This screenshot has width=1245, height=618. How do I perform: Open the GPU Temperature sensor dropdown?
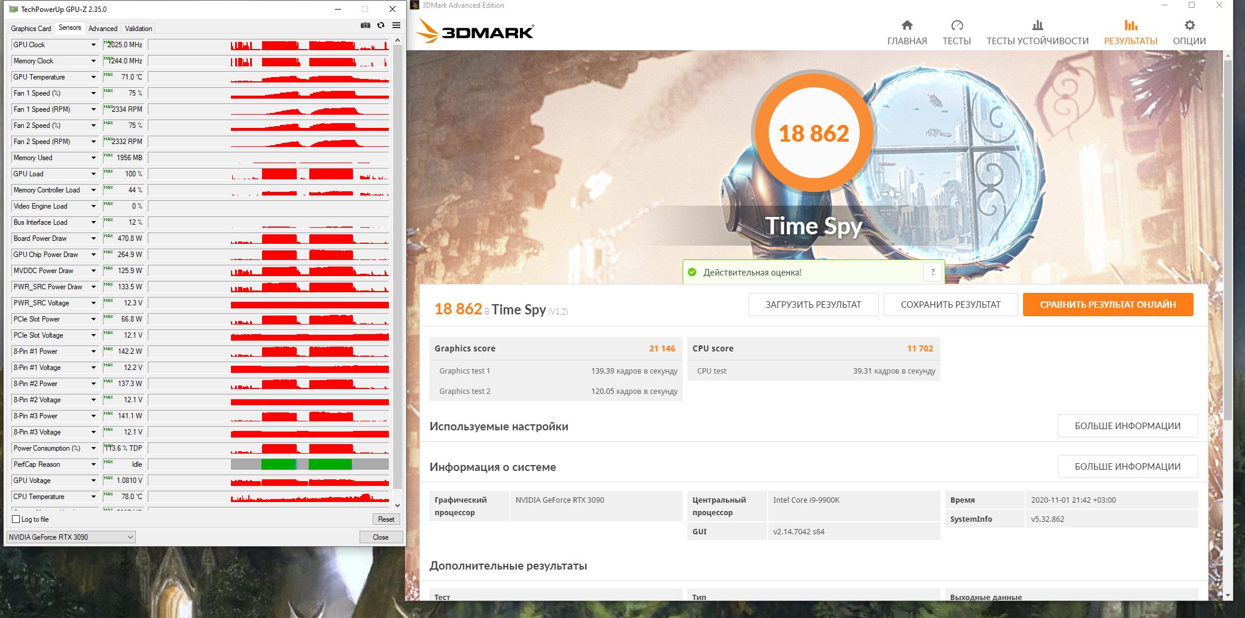(93, 77)
